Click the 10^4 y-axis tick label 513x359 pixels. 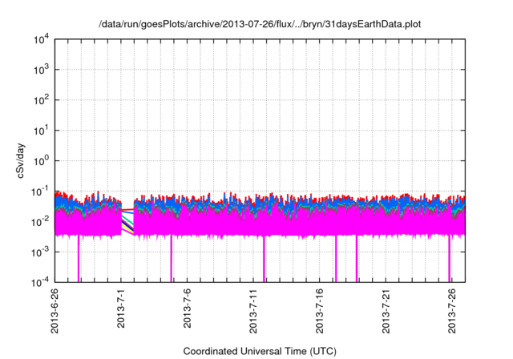click(41, 39)
